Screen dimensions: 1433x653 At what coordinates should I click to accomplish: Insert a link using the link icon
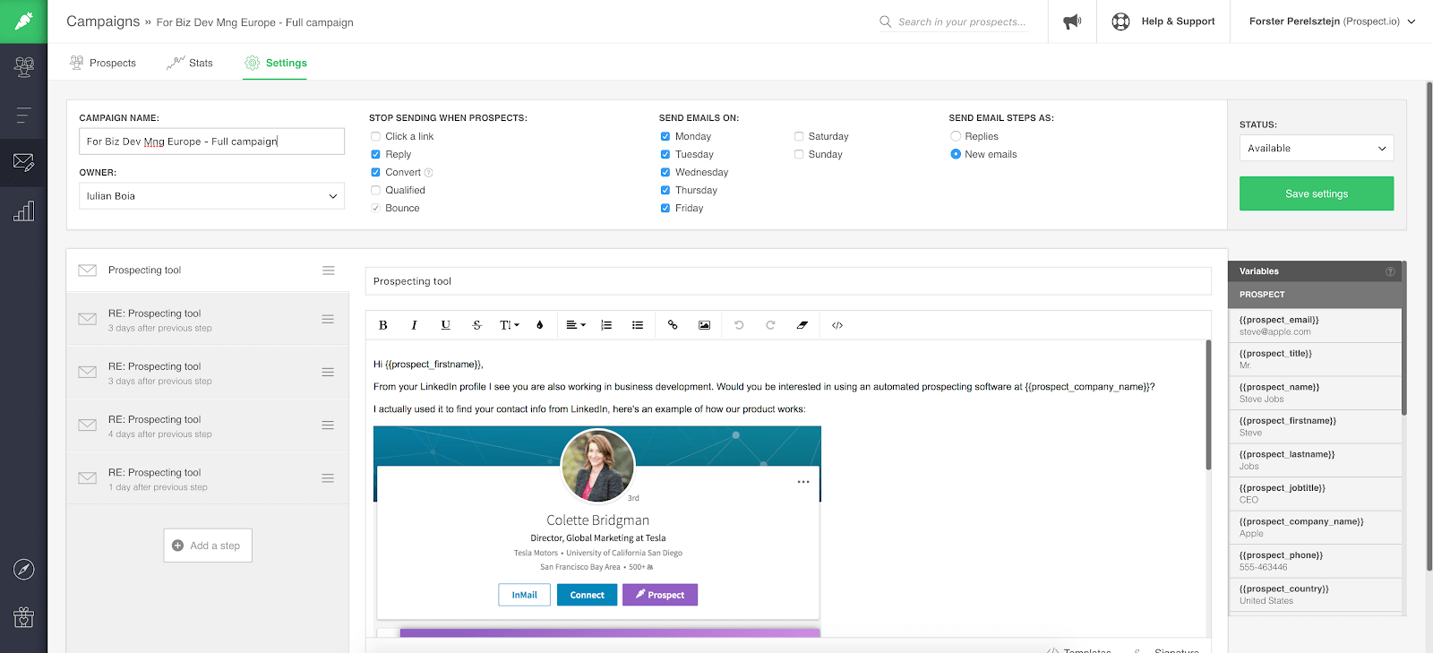[x=673, y=325]
